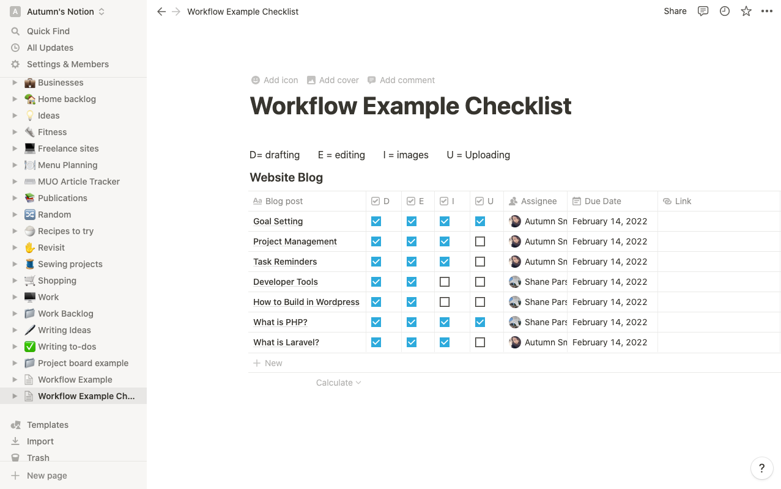
Task: Check the I box for Developer Tools
Action: click(x=445, y=282)
